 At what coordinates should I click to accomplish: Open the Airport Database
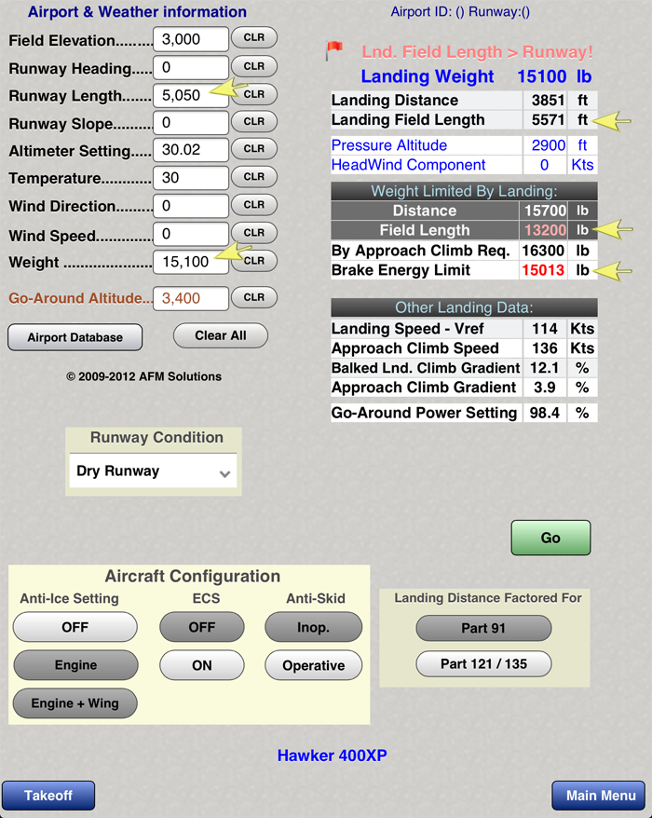pyautogui.click(x=75, y=337)
